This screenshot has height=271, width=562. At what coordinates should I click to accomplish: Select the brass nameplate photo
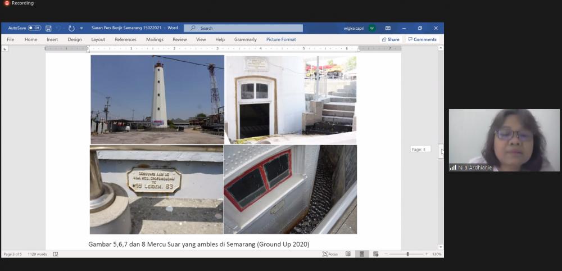[156, 189]
